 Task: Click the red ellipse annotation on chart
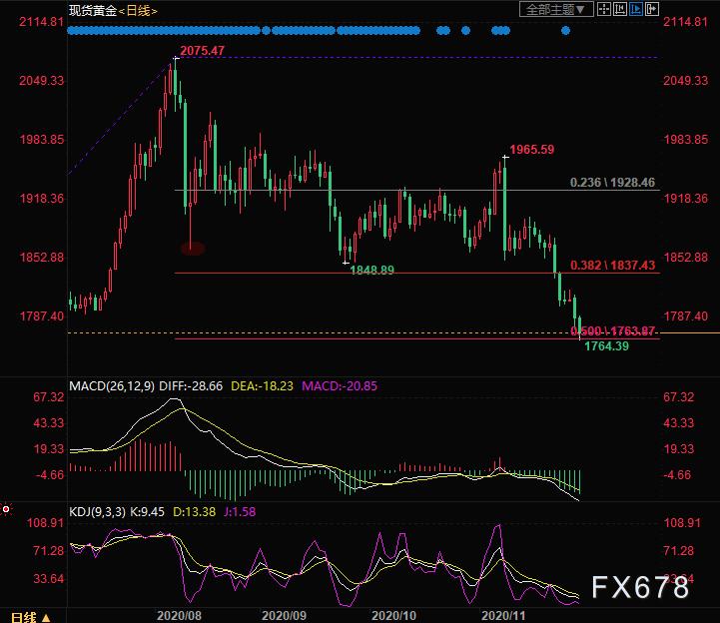(x=192, y=248)
